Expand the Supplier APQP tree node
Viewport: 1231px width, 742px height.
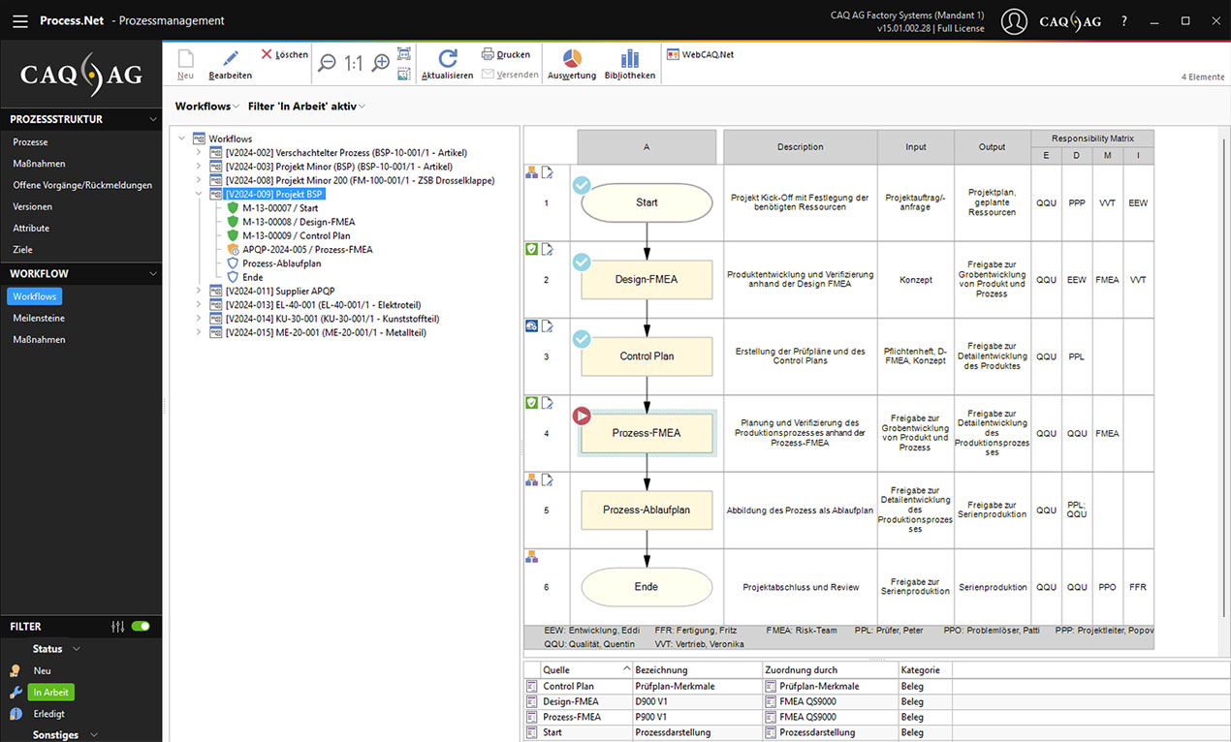click(x=199, y=291)
